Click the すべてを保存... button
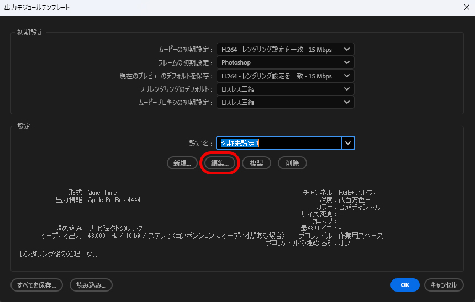 point(36,285)
